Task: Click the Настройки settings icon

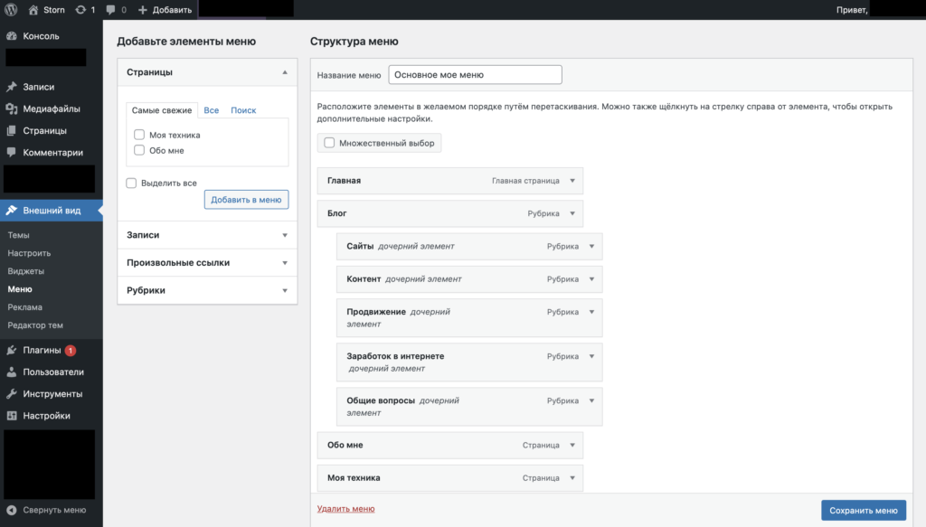Action: point(11,416)
